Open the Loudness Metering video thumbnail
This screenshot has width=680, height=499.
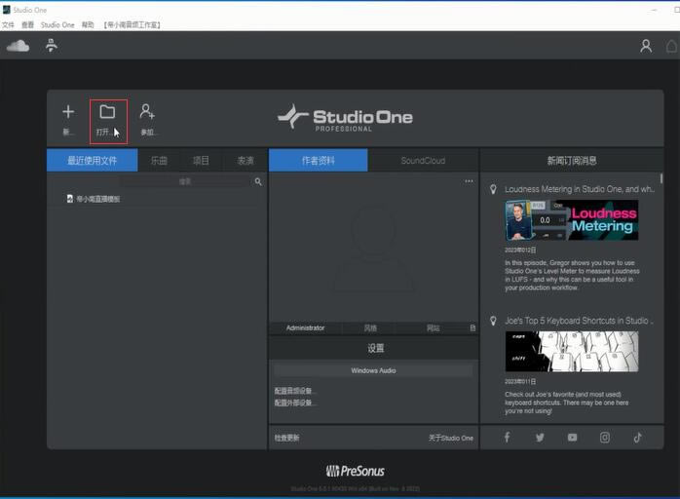[x=572, y=220]
